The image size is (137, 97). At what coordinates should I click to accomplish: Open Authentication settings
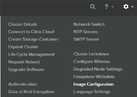click(23, 84)
